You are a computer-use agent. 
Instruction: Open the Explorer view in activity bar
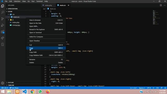point(3,6)
